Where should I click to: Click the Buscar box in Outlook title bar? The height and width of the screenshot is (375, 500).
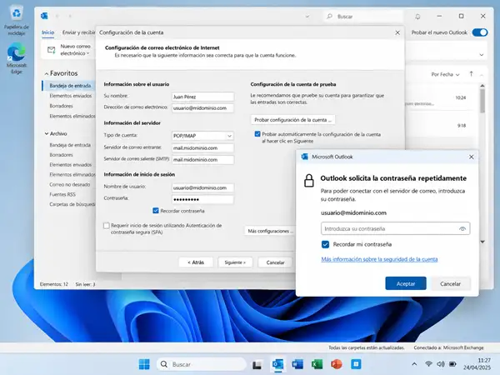363,17
